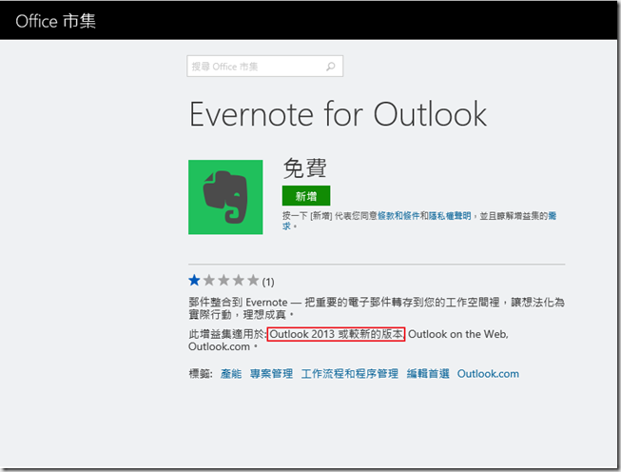
Task: Click the fifth rating star
Action: pyautogui.click(x=252, y=281)
